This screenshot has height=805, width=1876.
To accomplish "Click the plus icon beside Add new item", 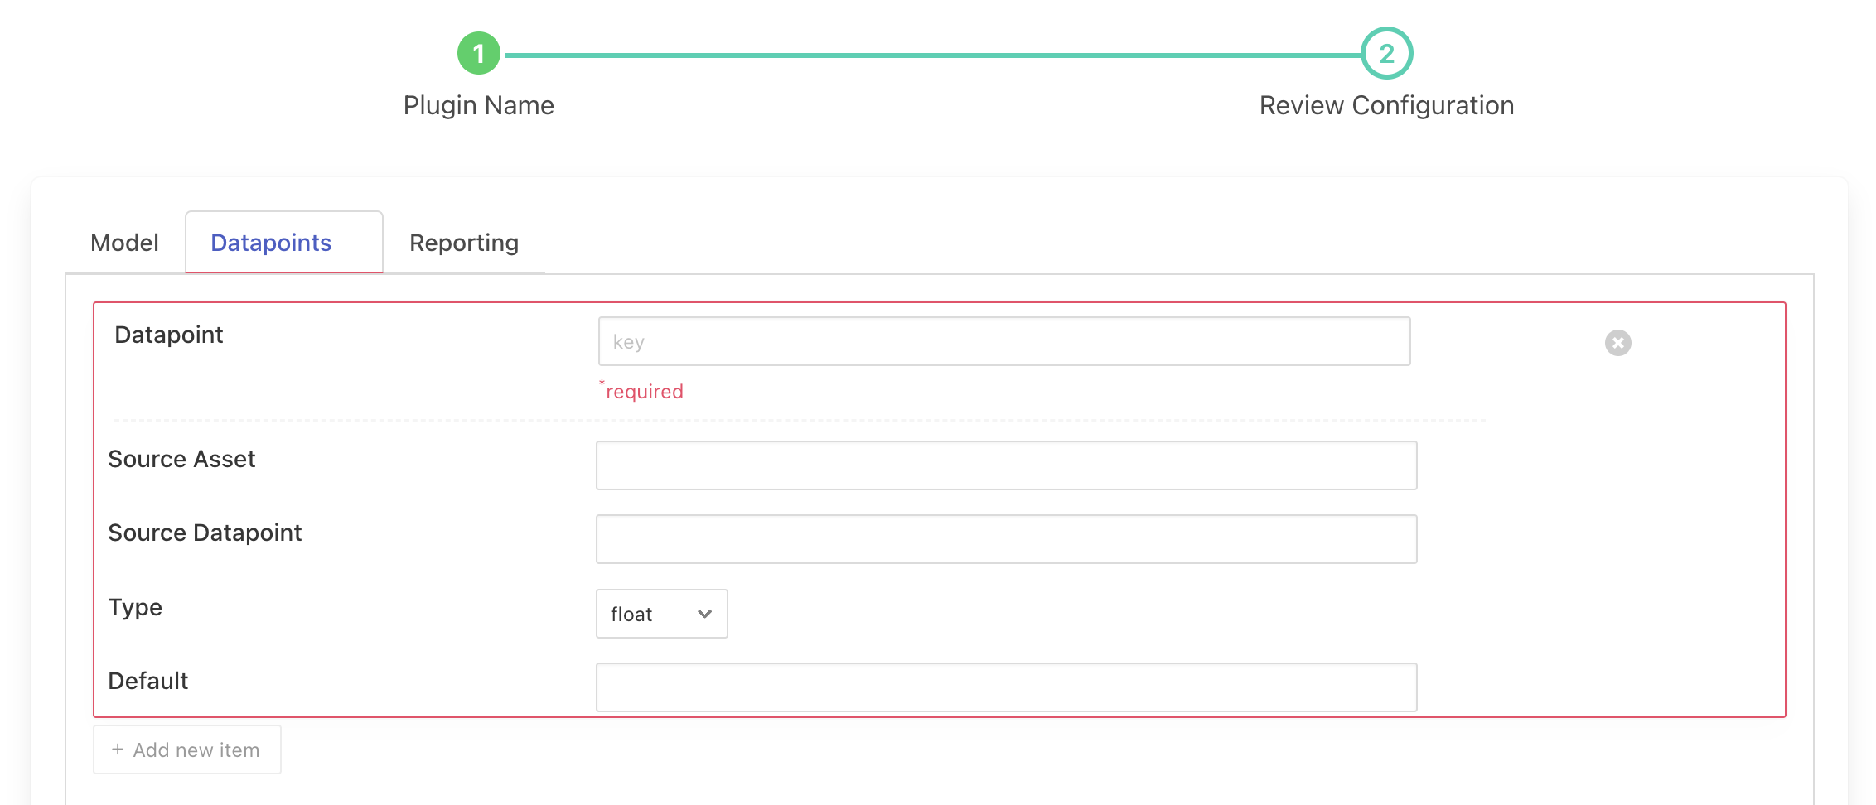I will click(118, 750).
